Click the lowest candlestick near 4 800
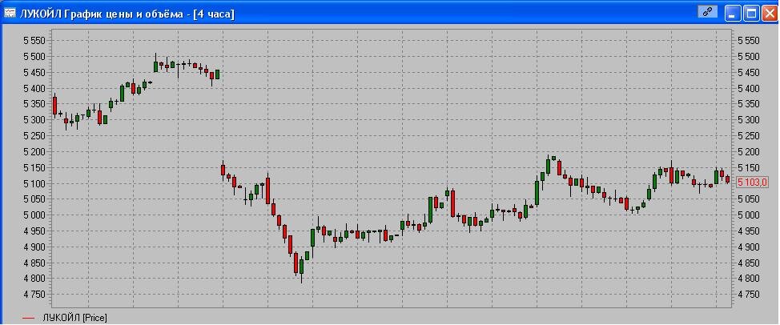The image size is (780, 325). coord(301,268)
